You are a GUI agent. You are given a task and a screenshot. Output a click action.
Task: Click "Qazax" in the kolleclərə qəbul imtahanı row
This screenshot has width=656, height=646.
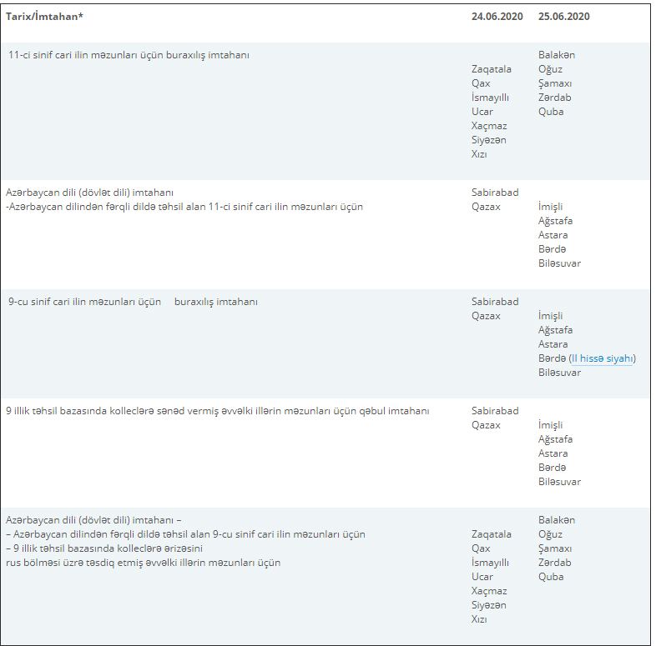pos(486,425)
